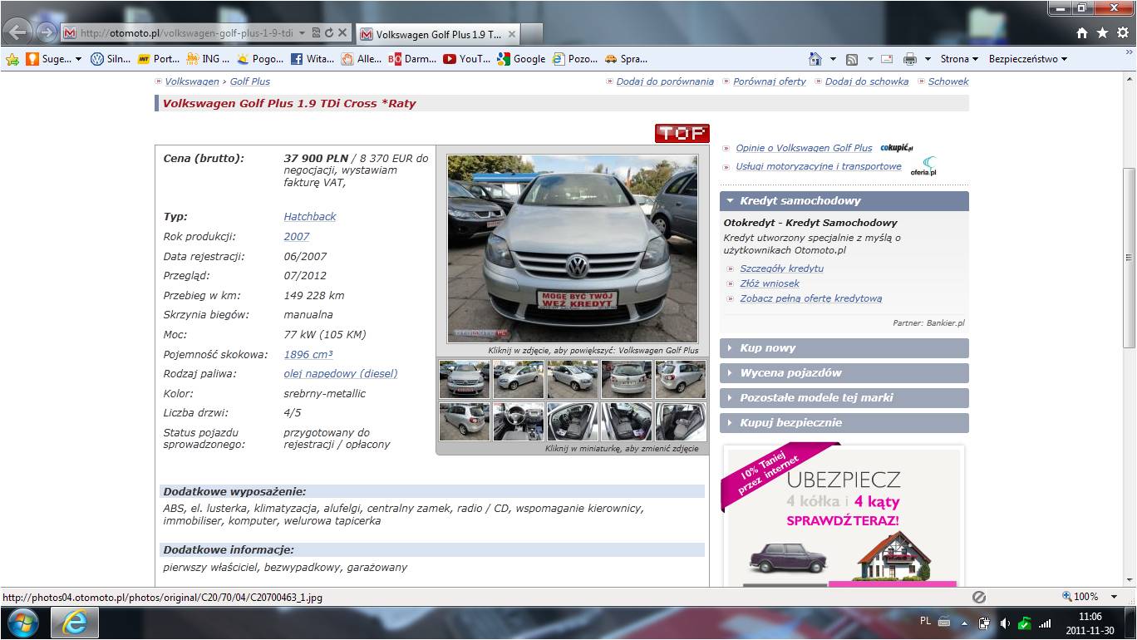Expand the Wycena pojazdów panel
1137x640 pixels.
click(844, 373)
